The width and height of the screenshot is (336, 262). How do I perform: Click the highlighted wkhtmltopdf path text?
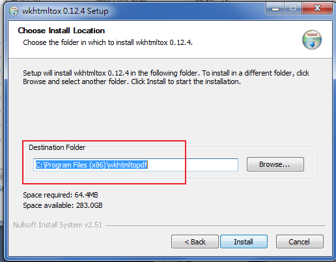pyautogui.click(x=91, y=165)
